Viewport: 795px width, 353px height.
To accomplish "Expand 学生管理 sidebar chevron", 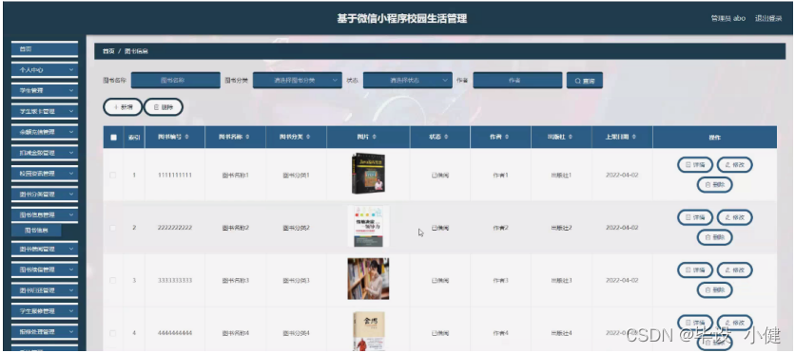I will tap(71, 90).
